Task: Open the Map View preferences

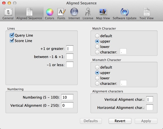Action: coord(103,14)
